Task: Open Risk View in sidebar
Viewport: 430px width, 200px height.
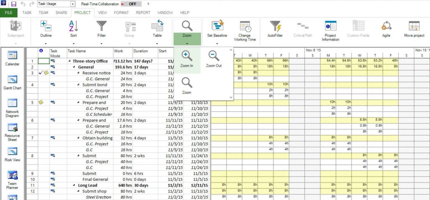Action: point(12,154)
